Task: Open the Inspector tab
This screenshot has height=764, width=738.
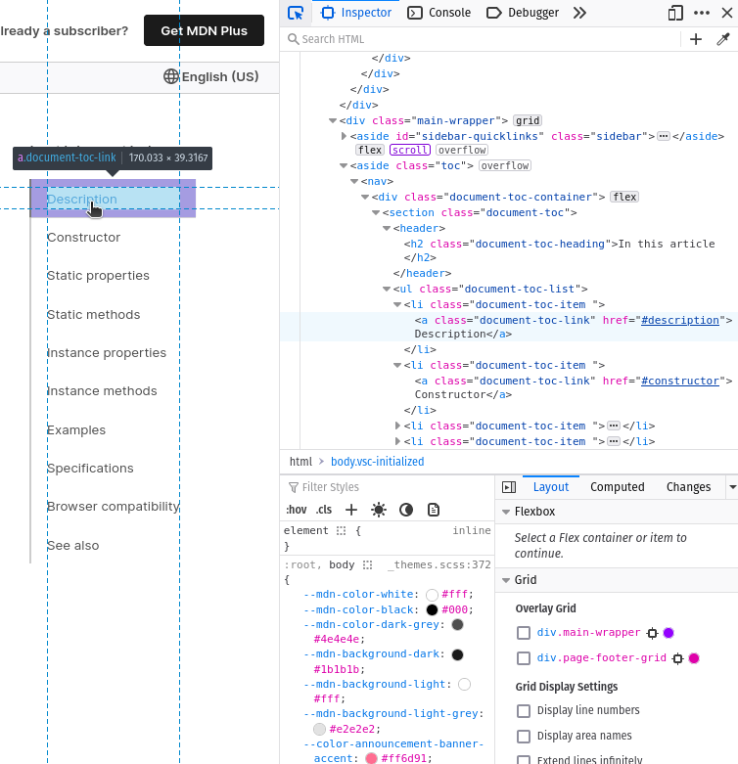Action: 356,13
